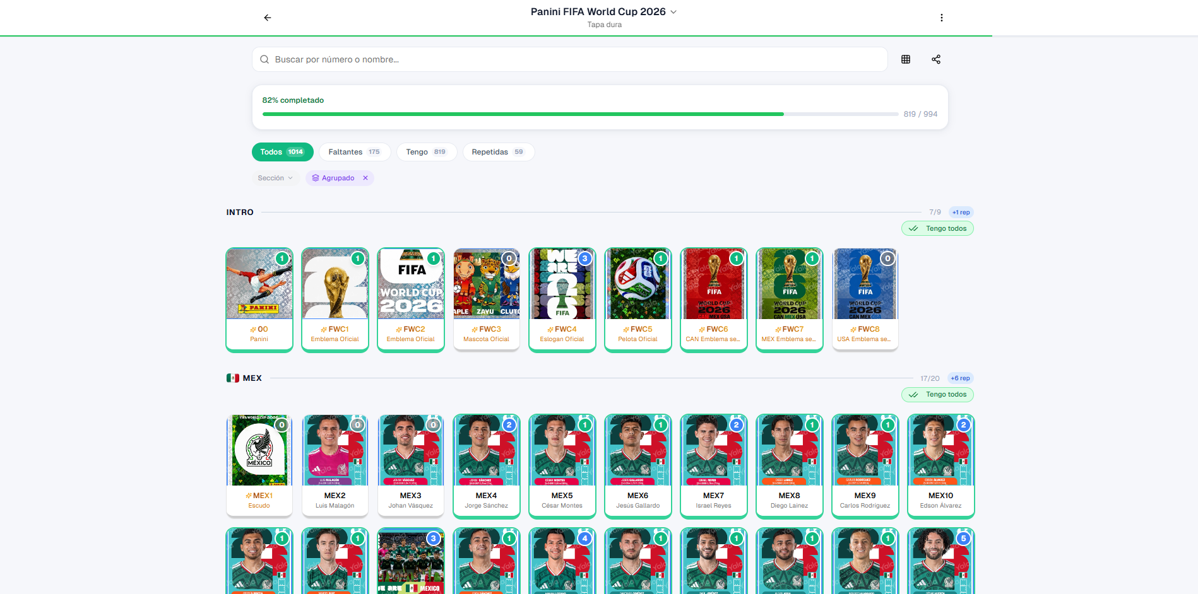Focus the Buscar por número o nombre field
Viewport: 1198px width, 594px height.
569,59
